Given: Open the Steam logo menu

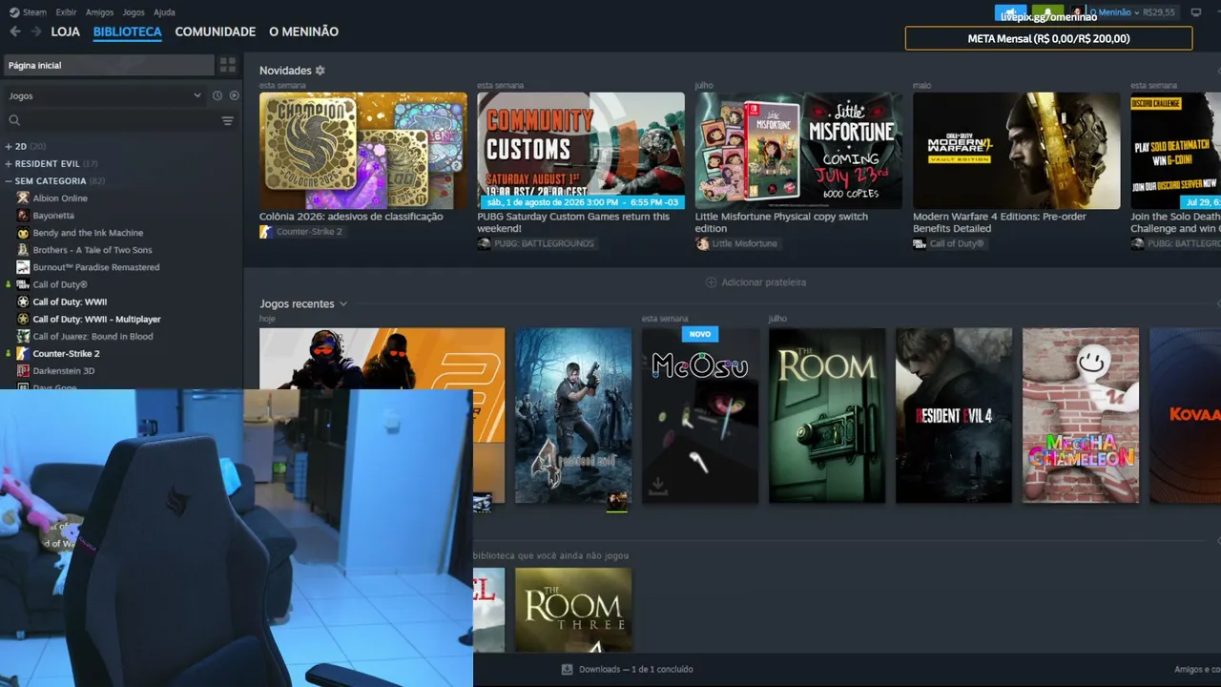Looking at the screenshot, I should click(28, 12).
